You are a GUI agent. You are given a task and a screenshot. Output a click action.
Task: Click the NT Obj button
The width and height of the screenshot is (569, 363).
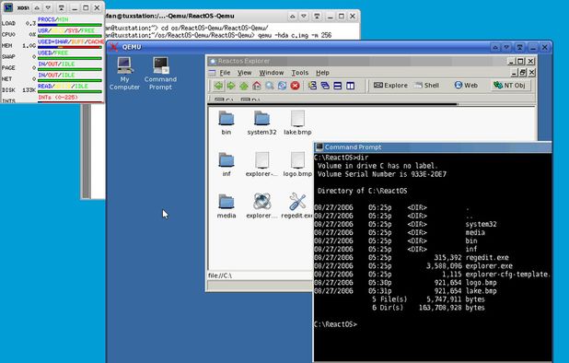[509, 86]
